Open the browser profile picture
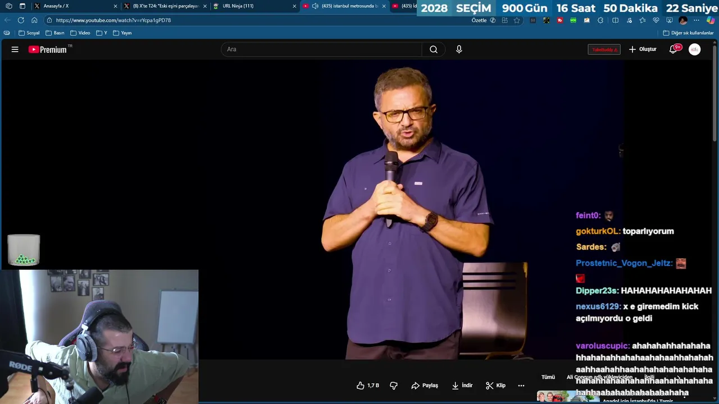This screenshot has height=404, width=719. click(x=683, y=20)
